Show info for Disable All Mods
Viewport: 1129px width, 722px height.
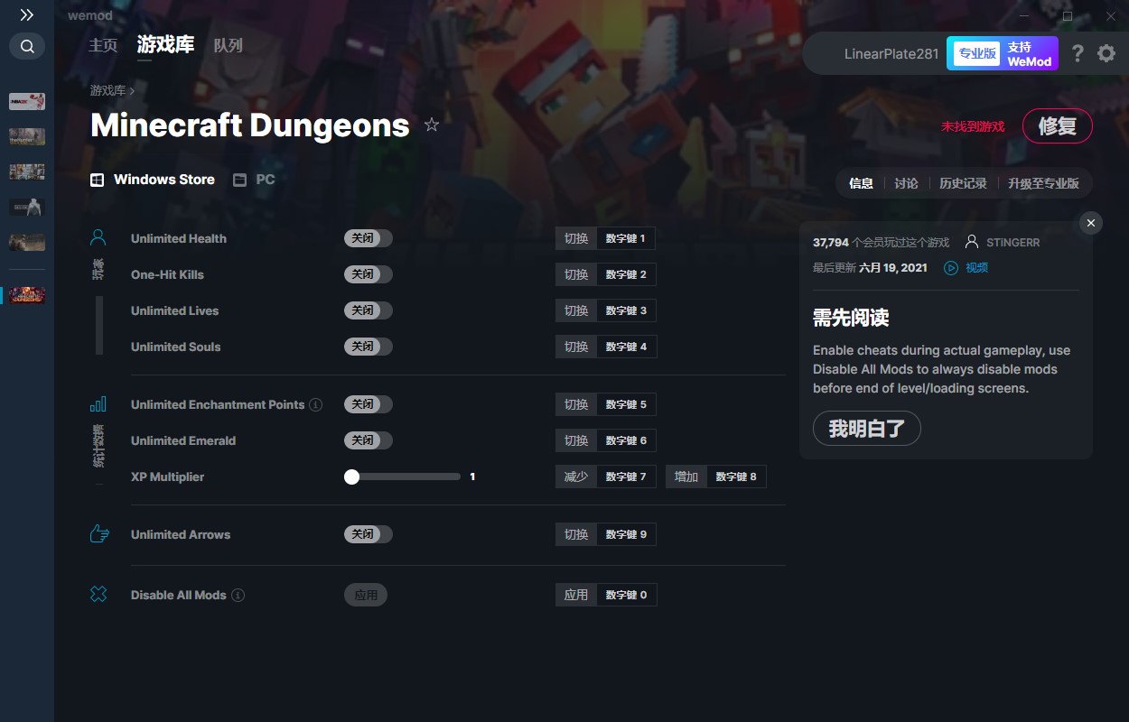238,596
